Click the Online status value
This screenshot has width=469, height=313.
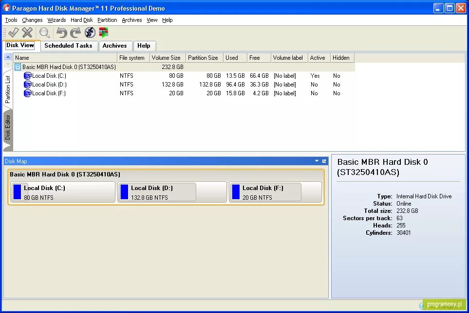click(x=404, y=204)
